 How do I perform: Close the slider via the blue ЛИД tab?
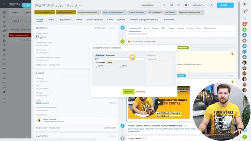[26, 5]
